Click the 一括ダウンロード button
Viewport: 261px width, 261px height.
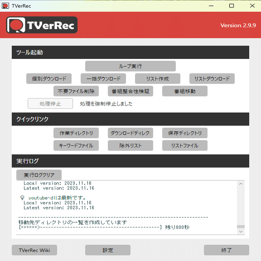pos(103,78)
